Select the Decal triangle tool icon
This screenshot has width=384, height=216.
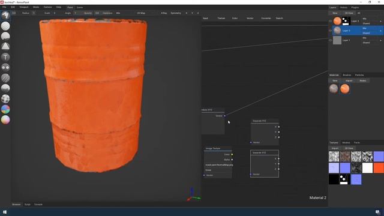click(x=5, y=46)
